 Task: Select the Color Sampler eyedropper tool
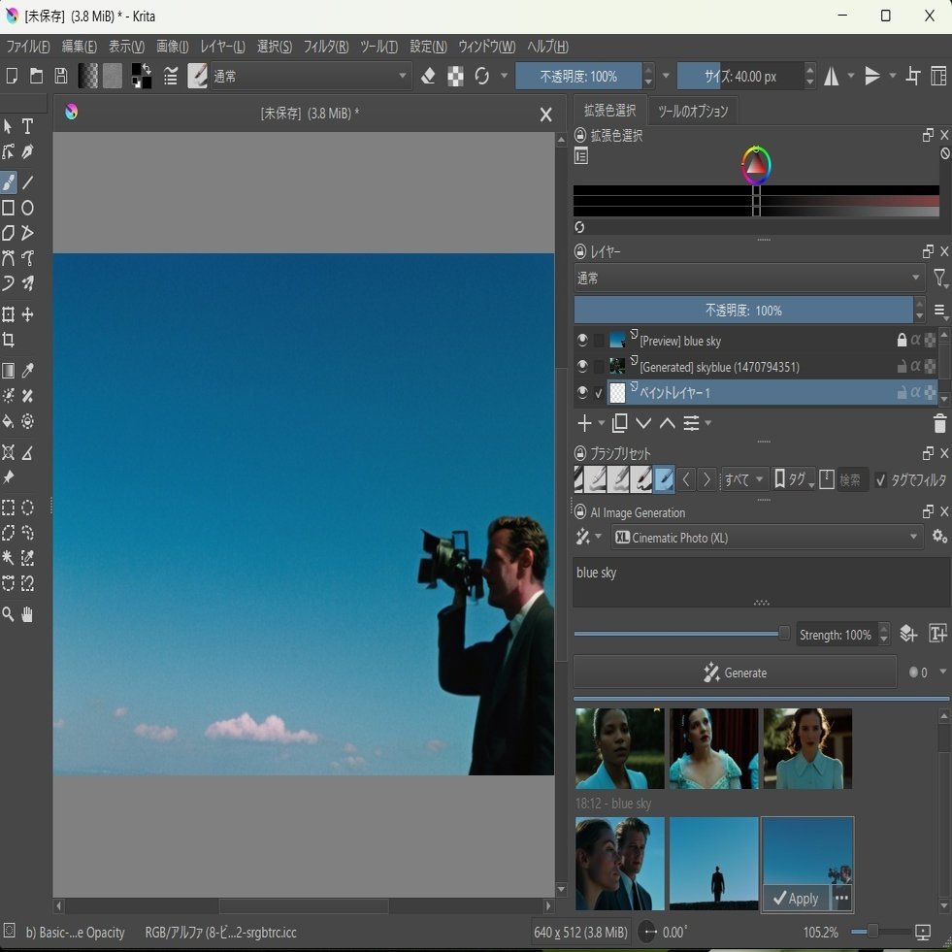(27, 371)
